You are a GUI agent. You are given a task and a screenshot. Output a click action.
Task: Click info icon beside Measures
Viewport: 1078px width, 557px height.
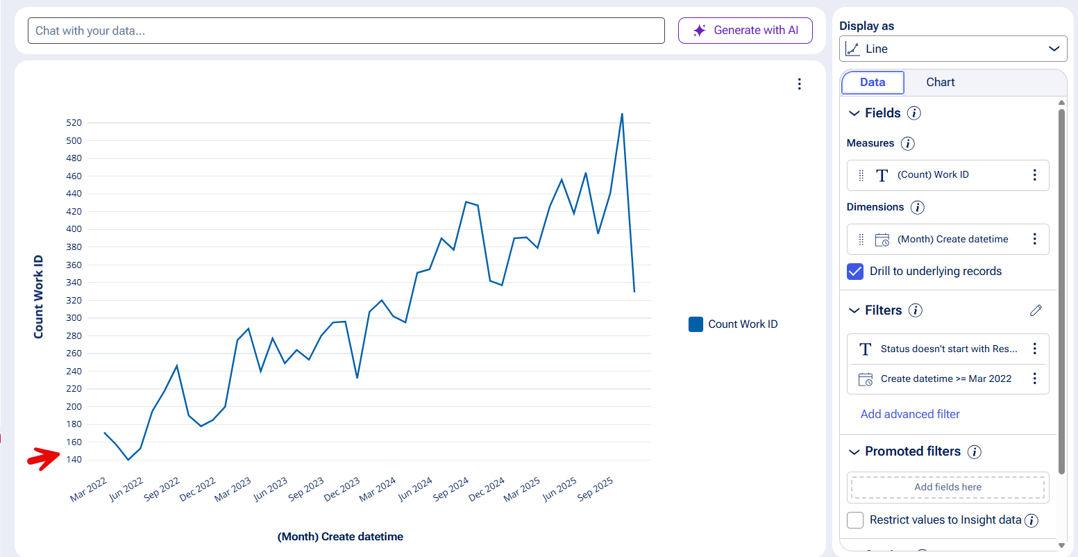coord(907,144)
